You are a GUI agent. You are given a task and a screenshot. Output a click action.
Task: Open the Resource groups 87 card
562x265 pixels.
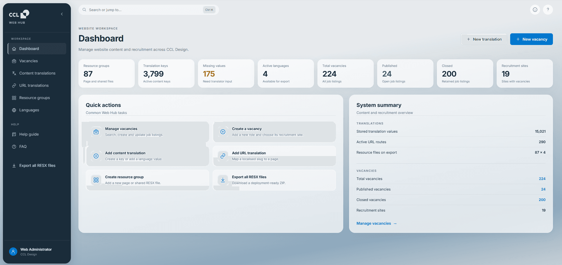107,73
